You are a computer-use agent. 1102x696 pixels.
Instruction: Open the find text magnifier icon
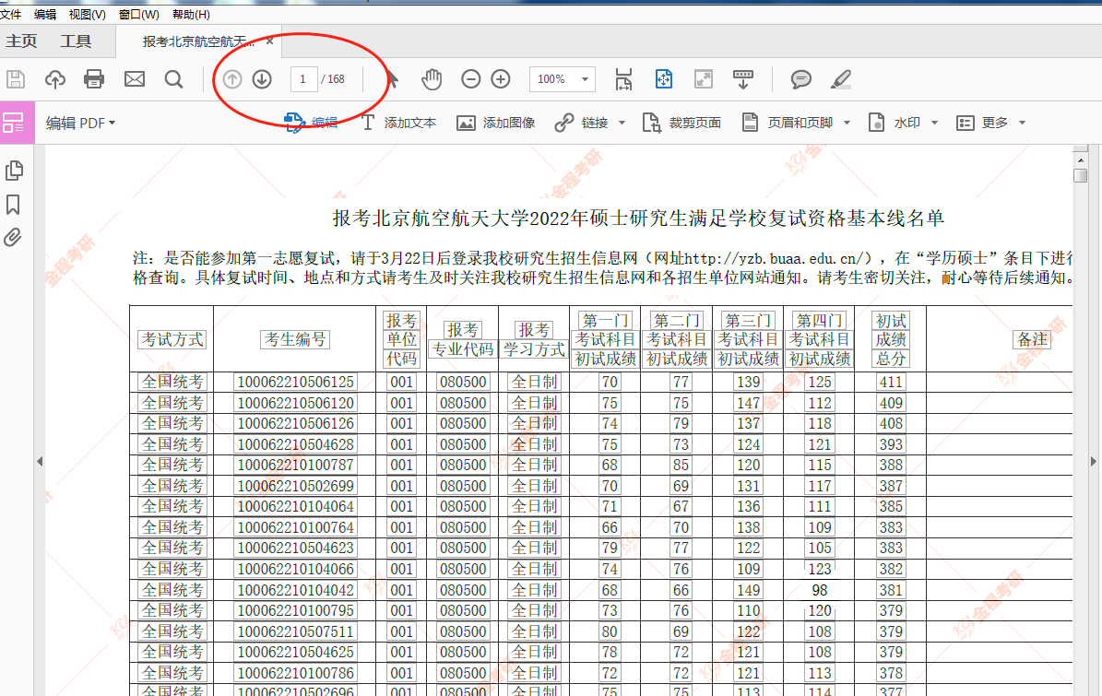[173, 79]
